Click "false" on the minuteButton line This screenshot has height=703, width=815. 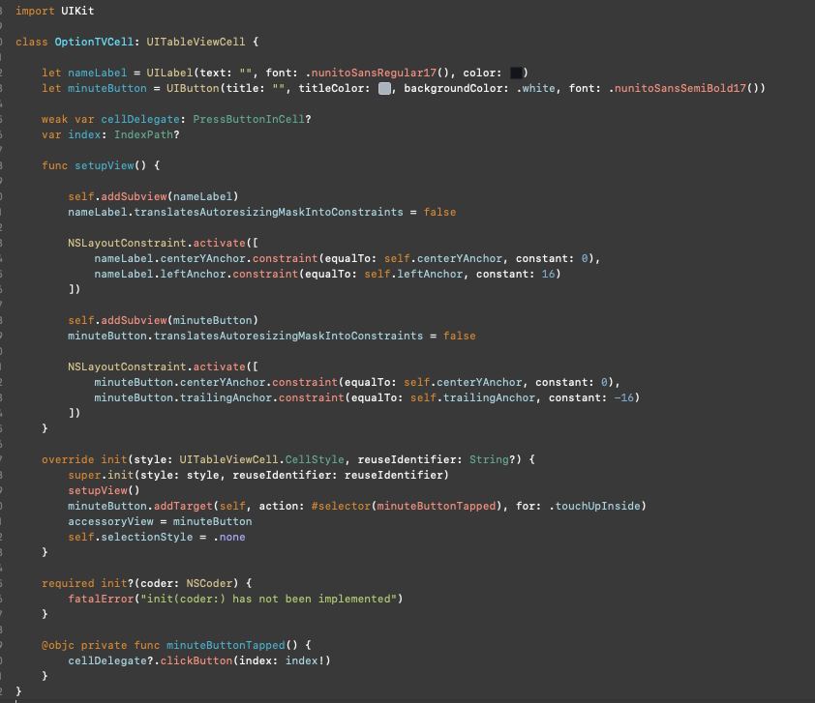click(460, 336)
